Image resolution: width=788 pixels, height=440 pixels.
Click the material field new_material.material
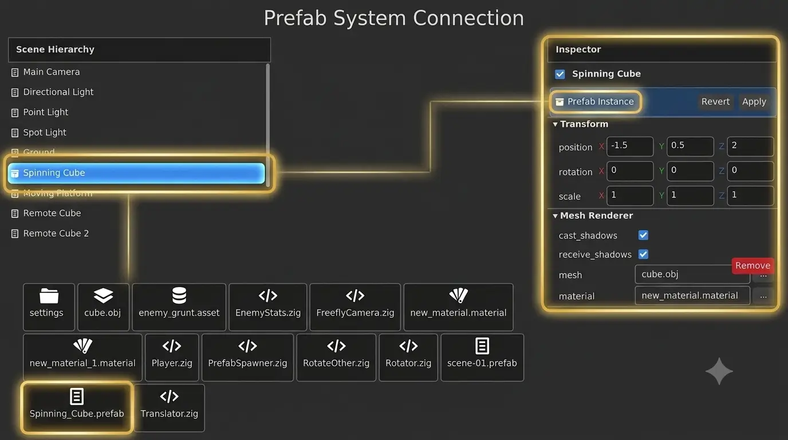click(692, 296)
